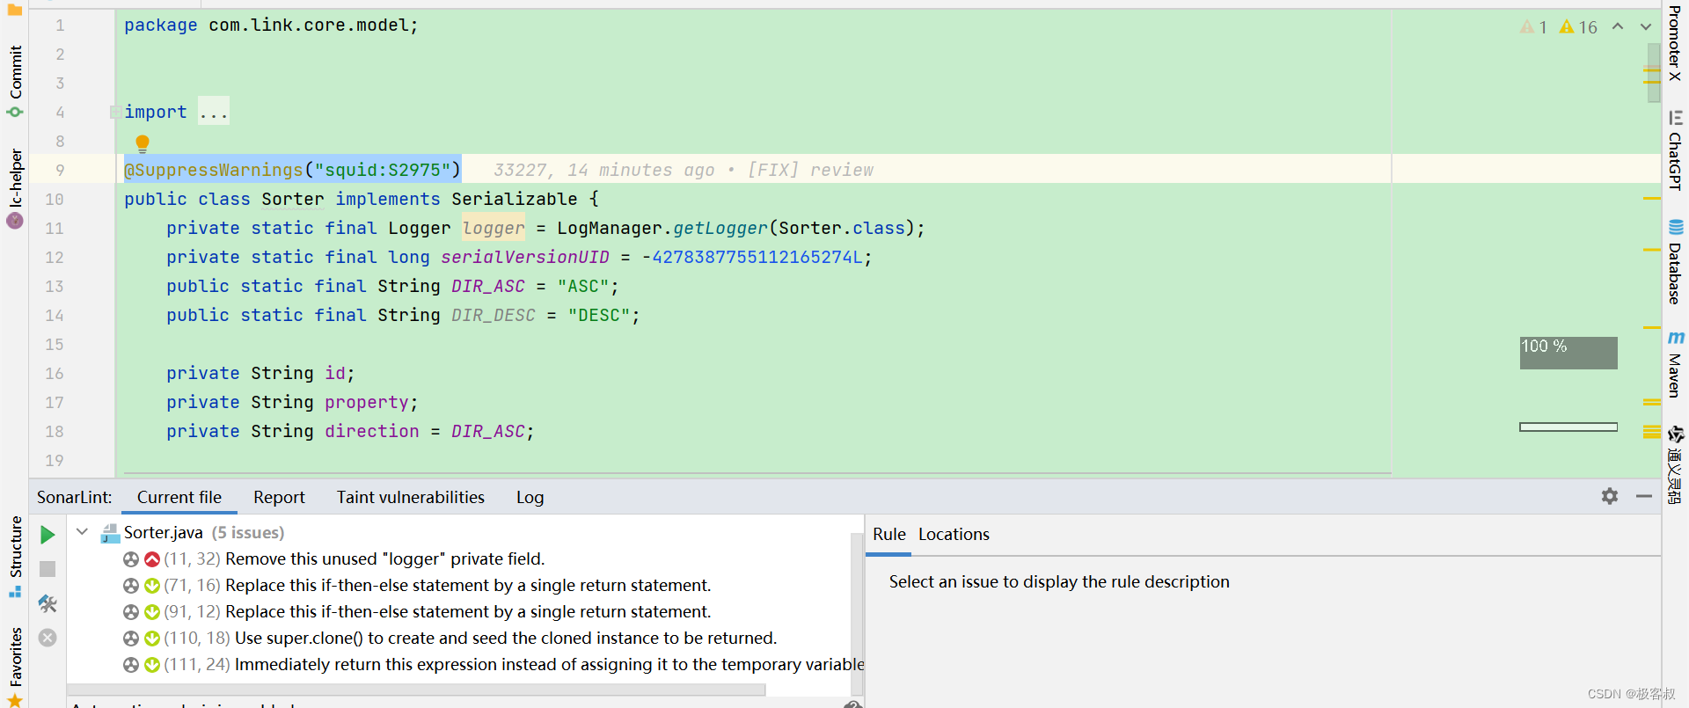The image size is (1689, 708).
Task: Click the yellow lightbulb quick-fix icon
Action: coord(143,142)
